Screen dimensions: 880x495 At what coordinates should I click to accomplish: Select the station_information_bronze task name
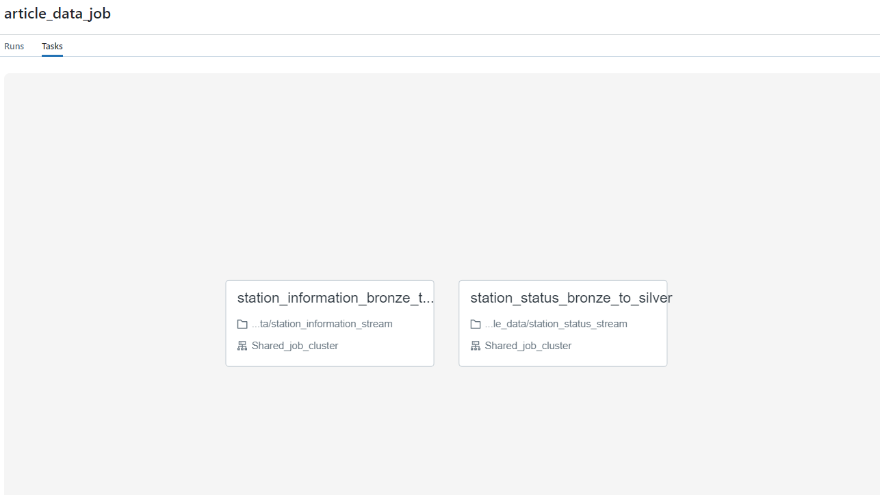click(x=335, y=298)
